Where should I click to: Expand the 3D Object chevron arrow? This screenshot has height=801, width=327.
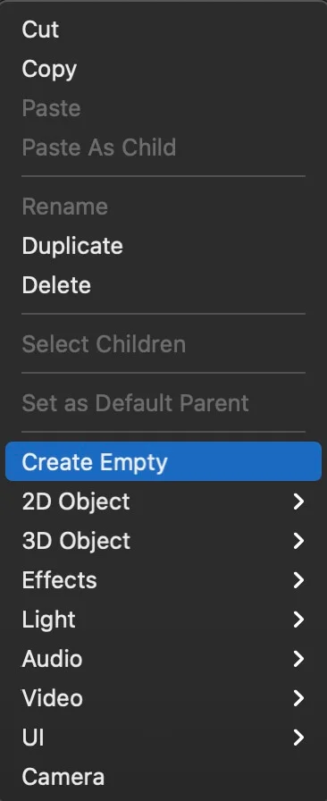coord(298,541)
